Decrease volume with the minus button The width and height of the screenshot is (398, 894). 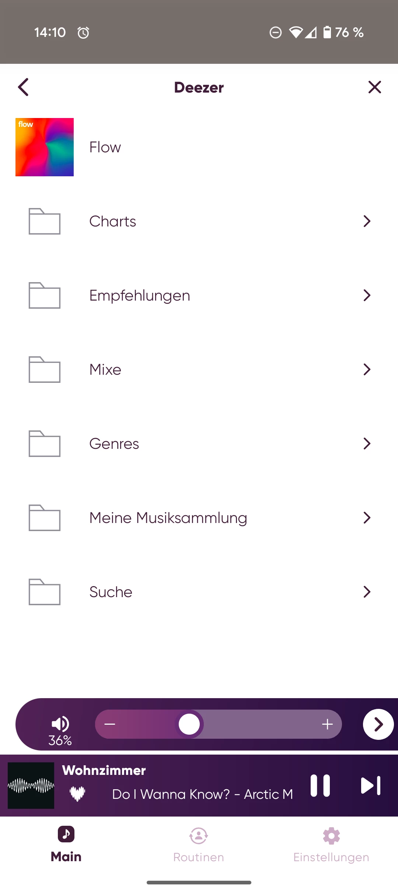click(x=110, y=724)
